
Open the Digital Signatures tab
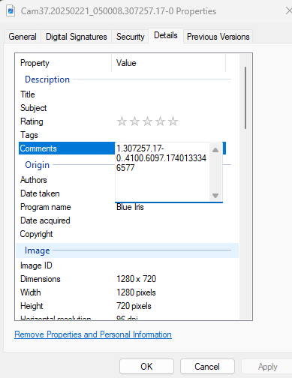tap(77, 37)
